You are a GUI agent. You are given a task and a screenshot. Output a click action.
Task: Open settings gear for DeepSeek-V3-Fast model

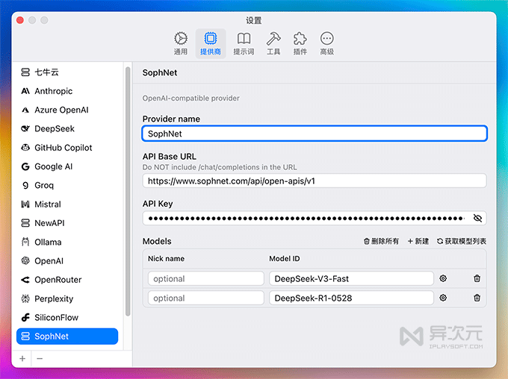click(x=443, y=278)
